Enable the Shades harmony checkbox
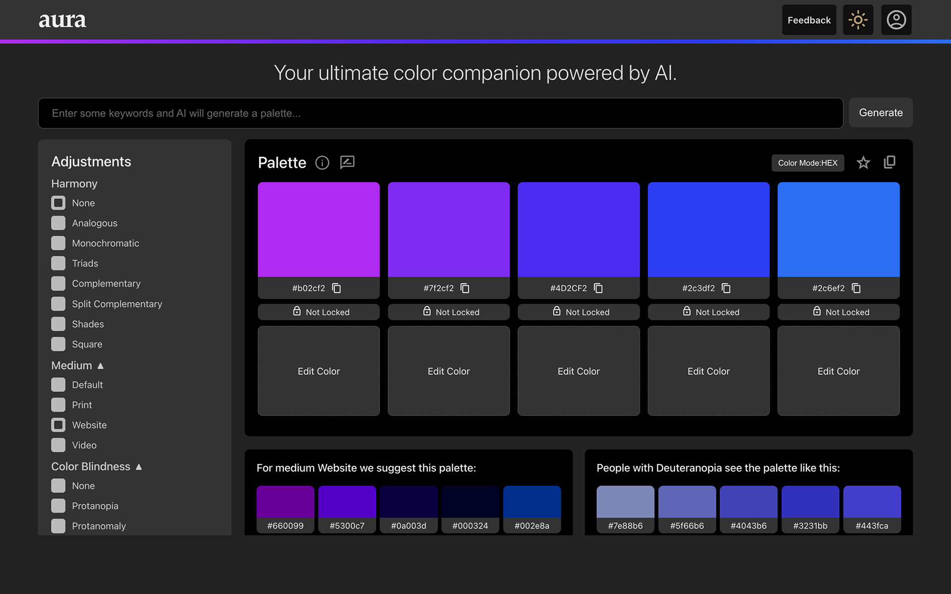Screen dimensions: 951x594 [x=58, y=324]
